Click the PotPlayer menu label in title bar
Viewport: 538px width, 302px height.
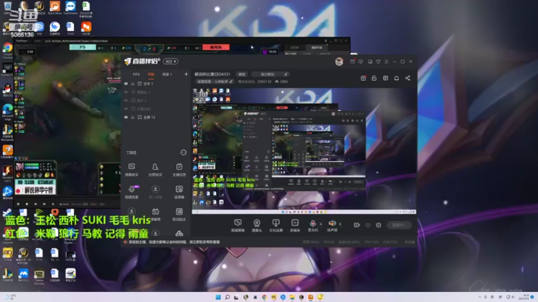pos(22,41)
